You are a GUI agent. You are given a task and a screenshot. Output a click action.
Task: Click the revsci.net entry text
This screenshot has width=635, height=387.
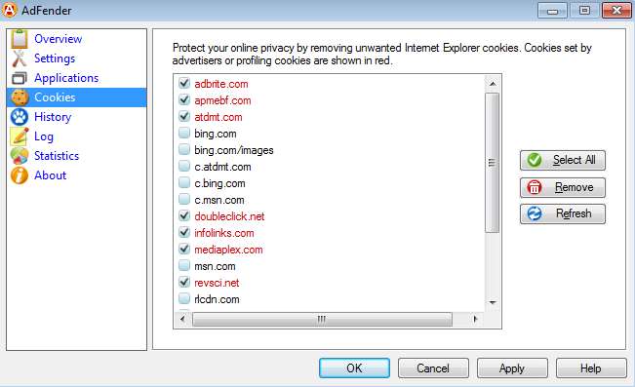pos(217,283)
